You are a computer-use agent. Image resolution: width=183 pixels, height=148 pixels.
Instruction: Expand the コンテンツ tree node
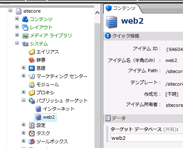click(x=17, y=19)
